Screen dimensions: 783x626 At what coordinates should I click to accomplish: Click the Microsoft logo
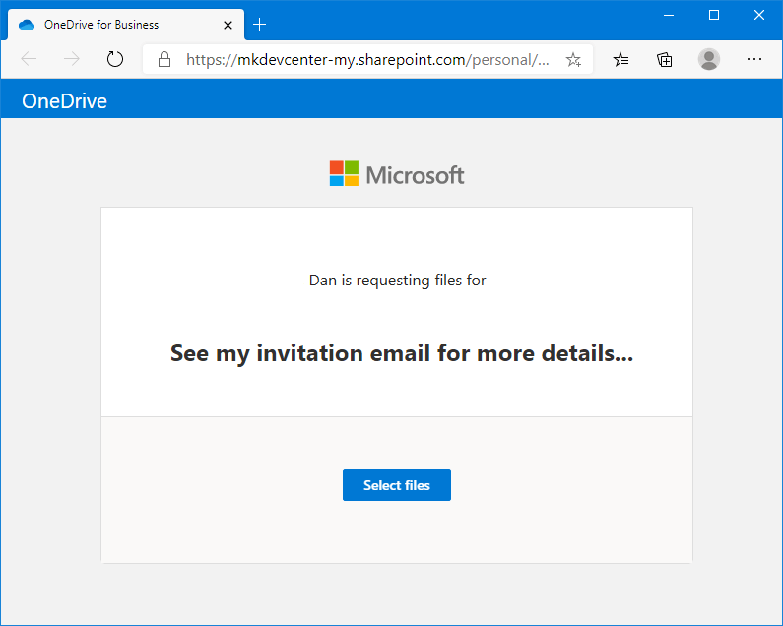[397, 173]
